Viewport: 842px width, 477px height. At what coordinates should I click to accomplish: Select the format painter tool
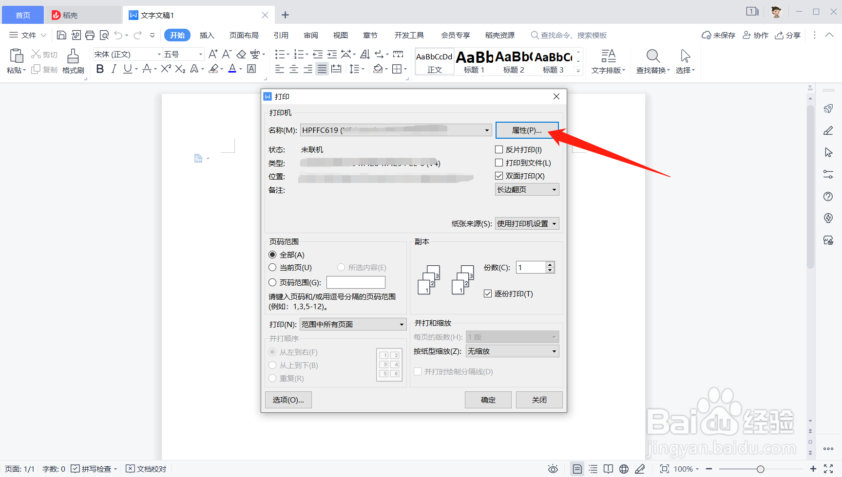[x=73, y=61]
